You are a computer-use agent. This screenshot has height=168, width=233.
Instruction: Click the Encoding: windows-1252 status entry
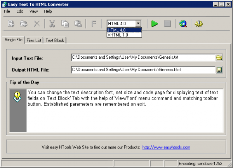pos(200,164)
